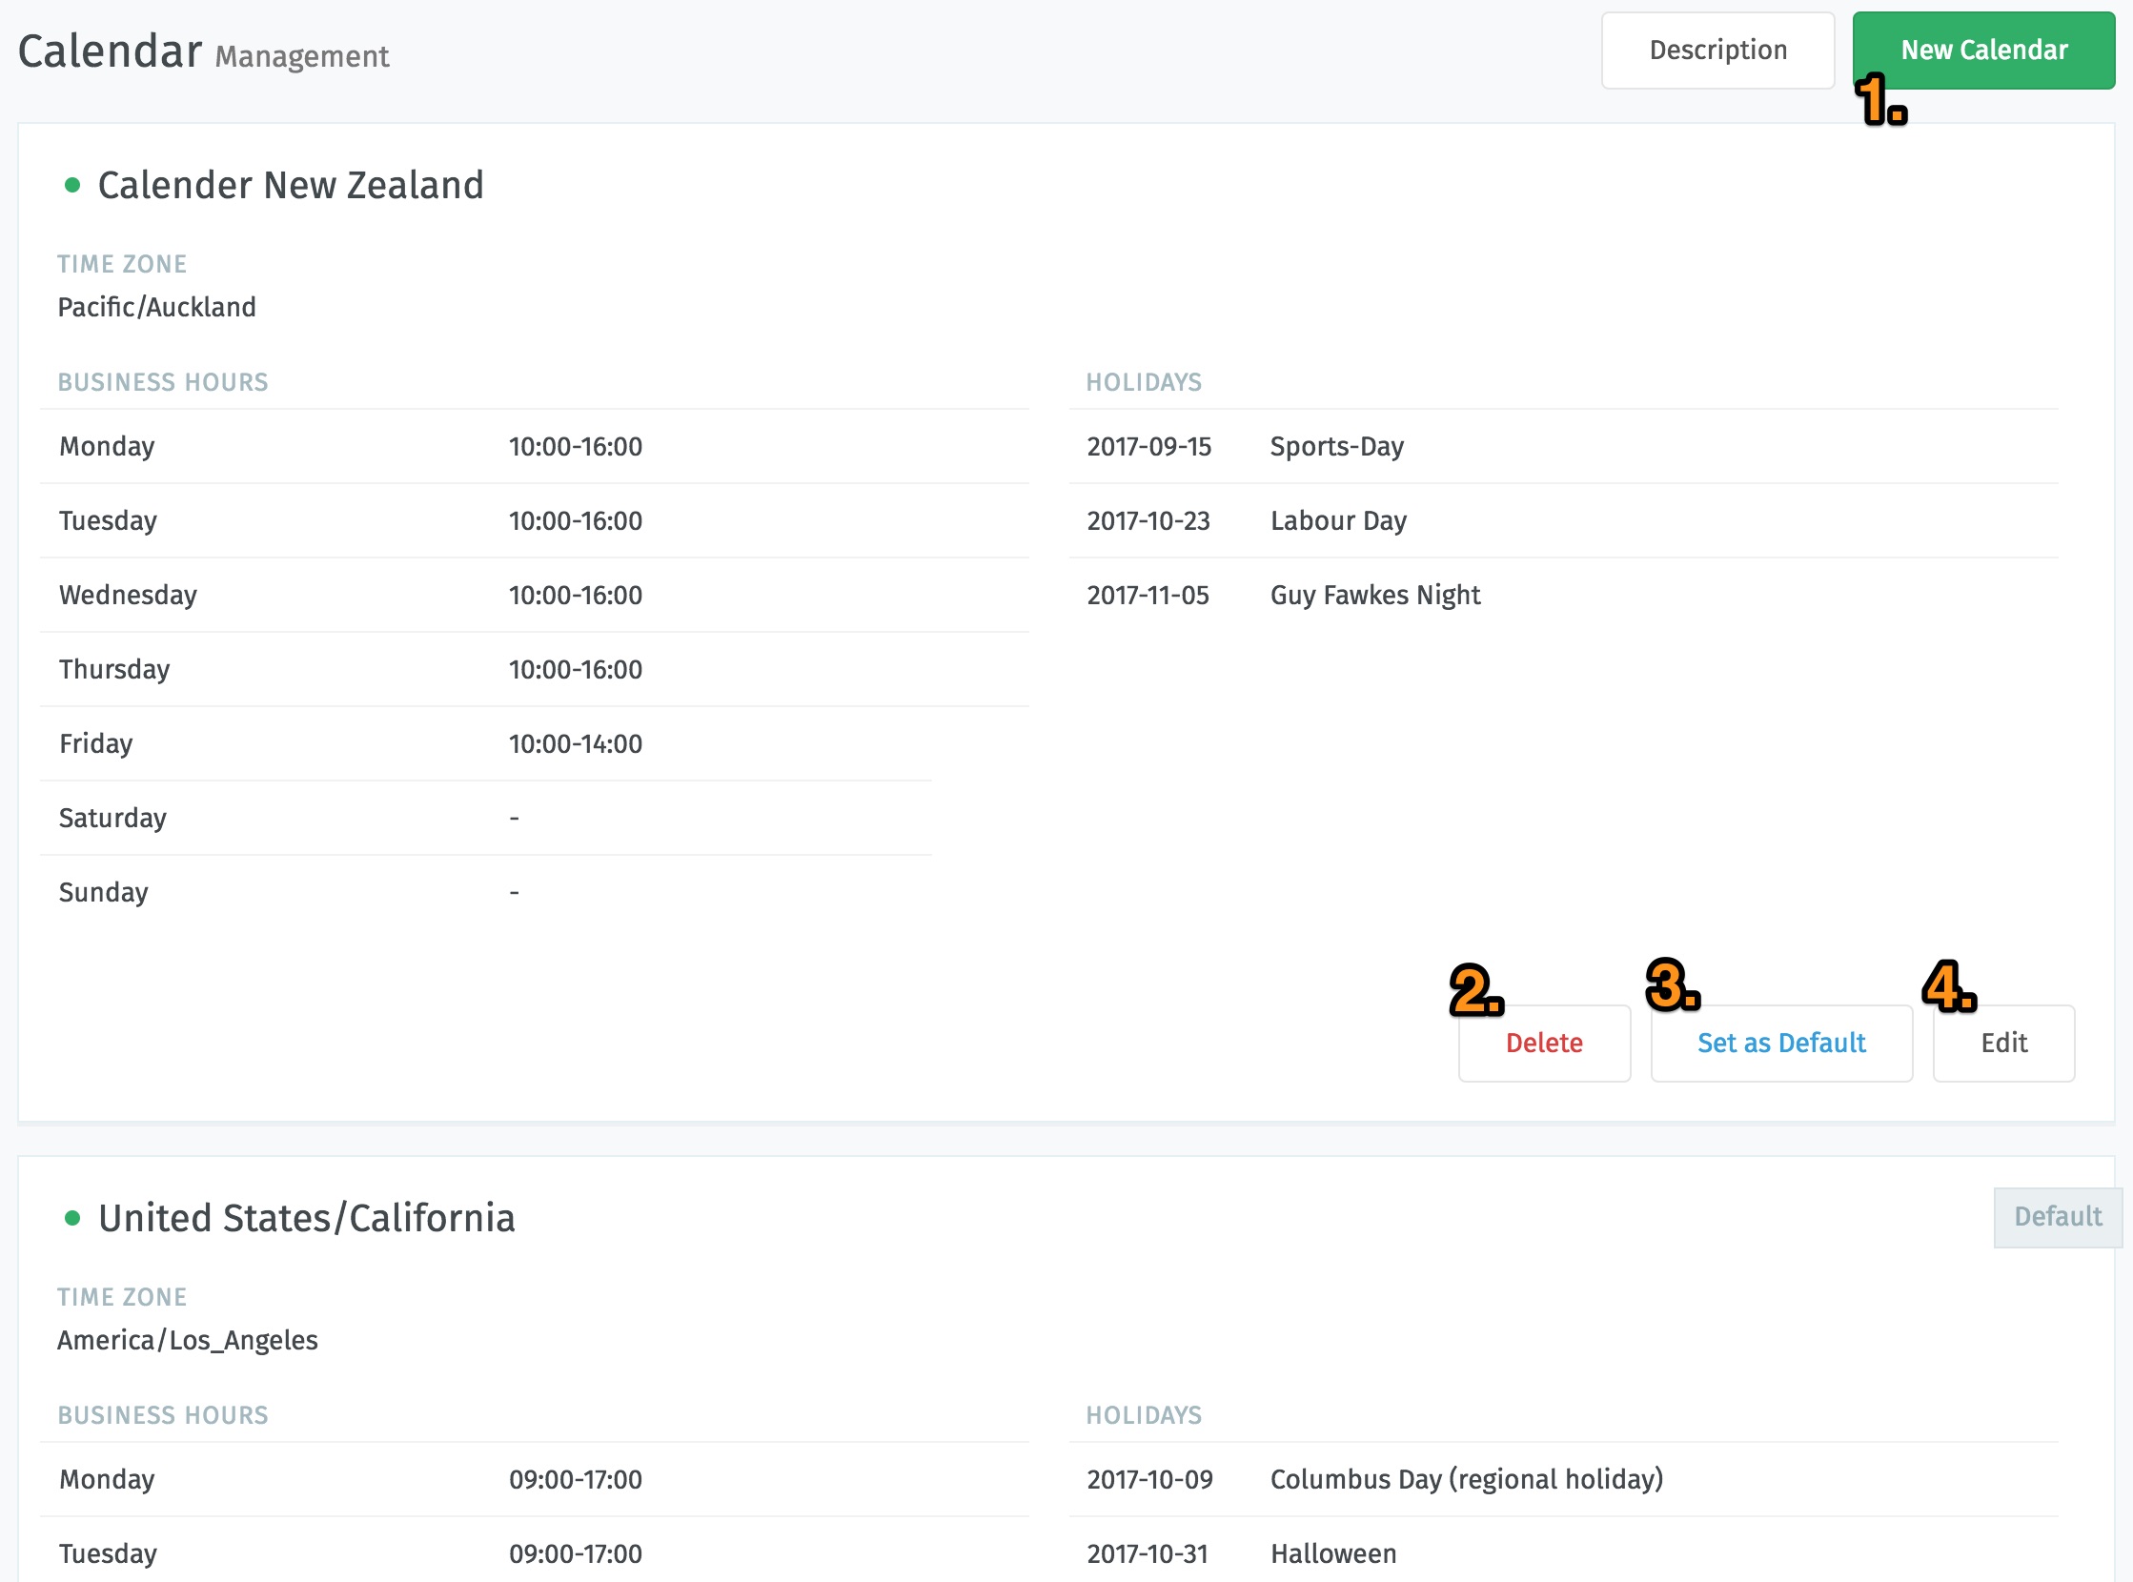Viewport: 2133px width, 1582px height.
Task: Click the Pacific/Auckland time zone value
Action: (x=157, y=308)
